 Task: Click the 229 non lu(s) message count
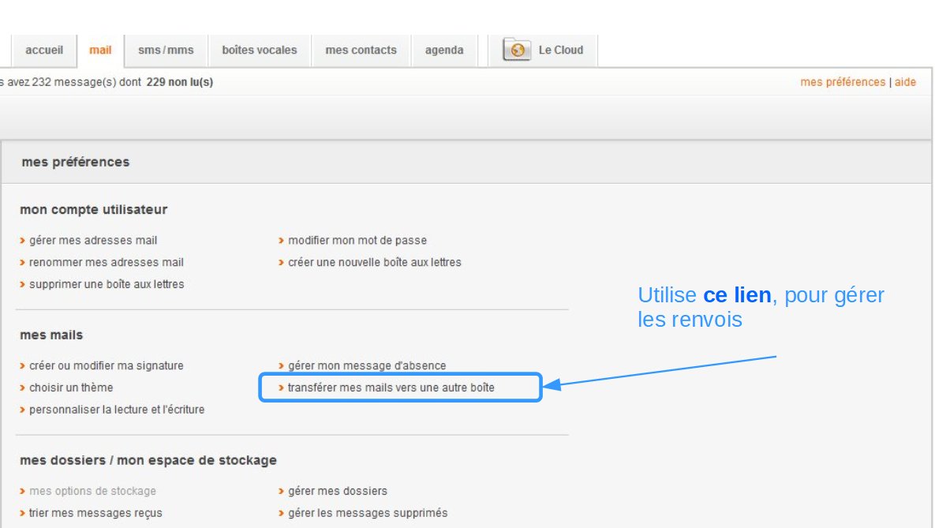[179, 82]
